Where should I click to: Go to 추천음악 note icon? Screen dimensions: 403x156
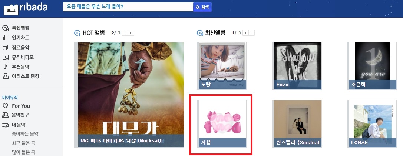[6, 67]
